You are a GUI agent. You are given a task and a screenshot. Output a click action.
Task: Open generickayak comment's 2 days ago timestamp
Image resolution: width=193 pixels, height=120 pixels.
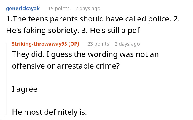[x=88, y=9]
